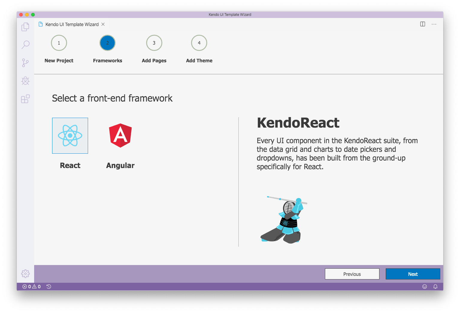
Task: Click the yellow window minimize button
Action: pyautogui.click(x=27, y=14)
